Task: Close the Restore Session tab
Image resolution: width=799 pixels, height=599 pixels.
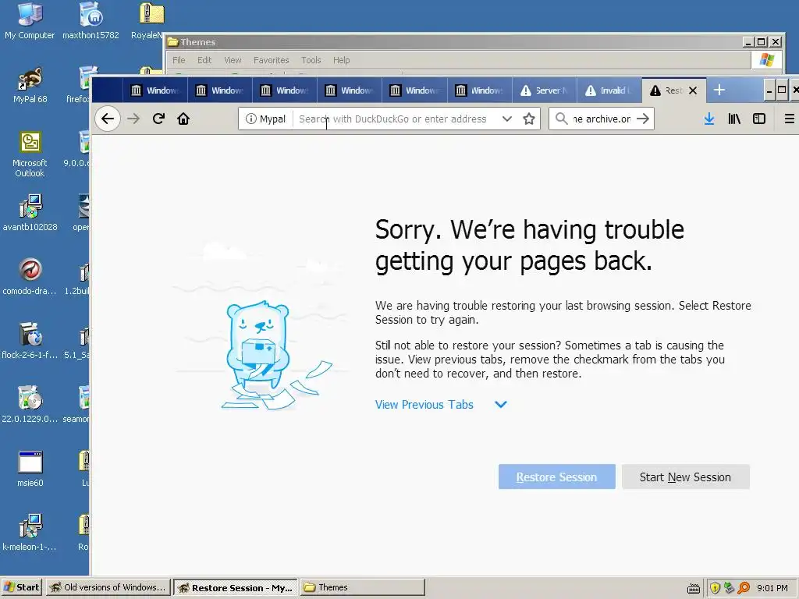Action: click(693, 90)
